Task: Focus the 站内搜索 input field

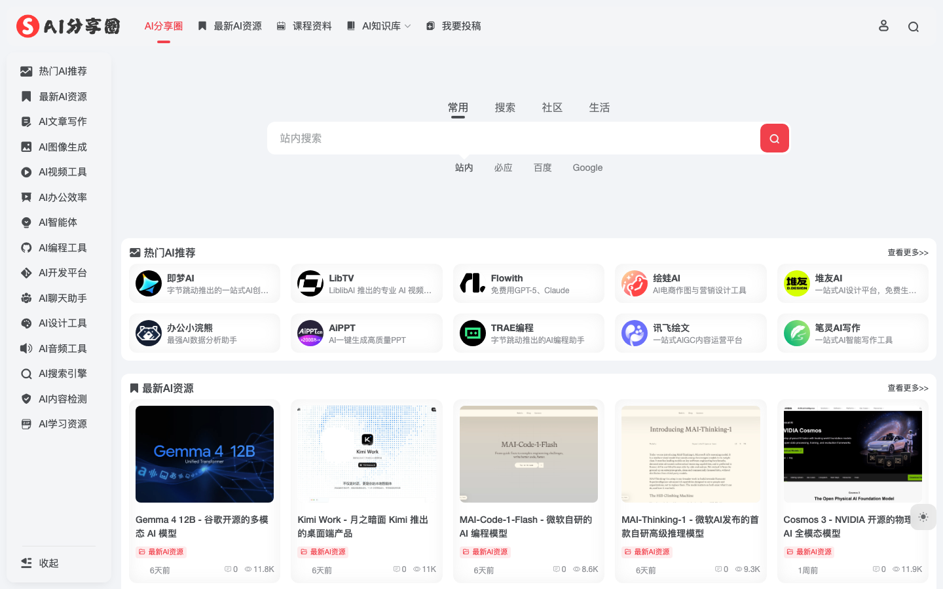Action: coord(513,138)
